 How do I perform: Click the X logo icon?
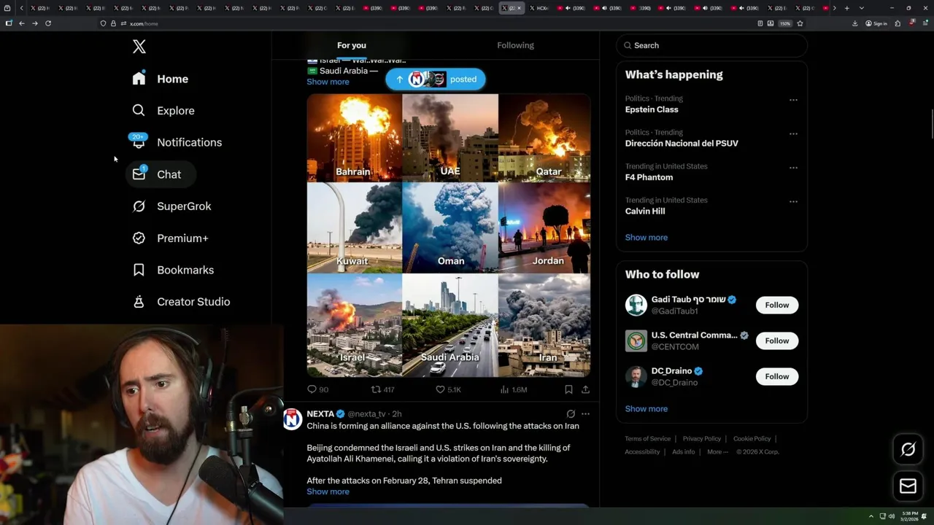(x=139, y=47)
